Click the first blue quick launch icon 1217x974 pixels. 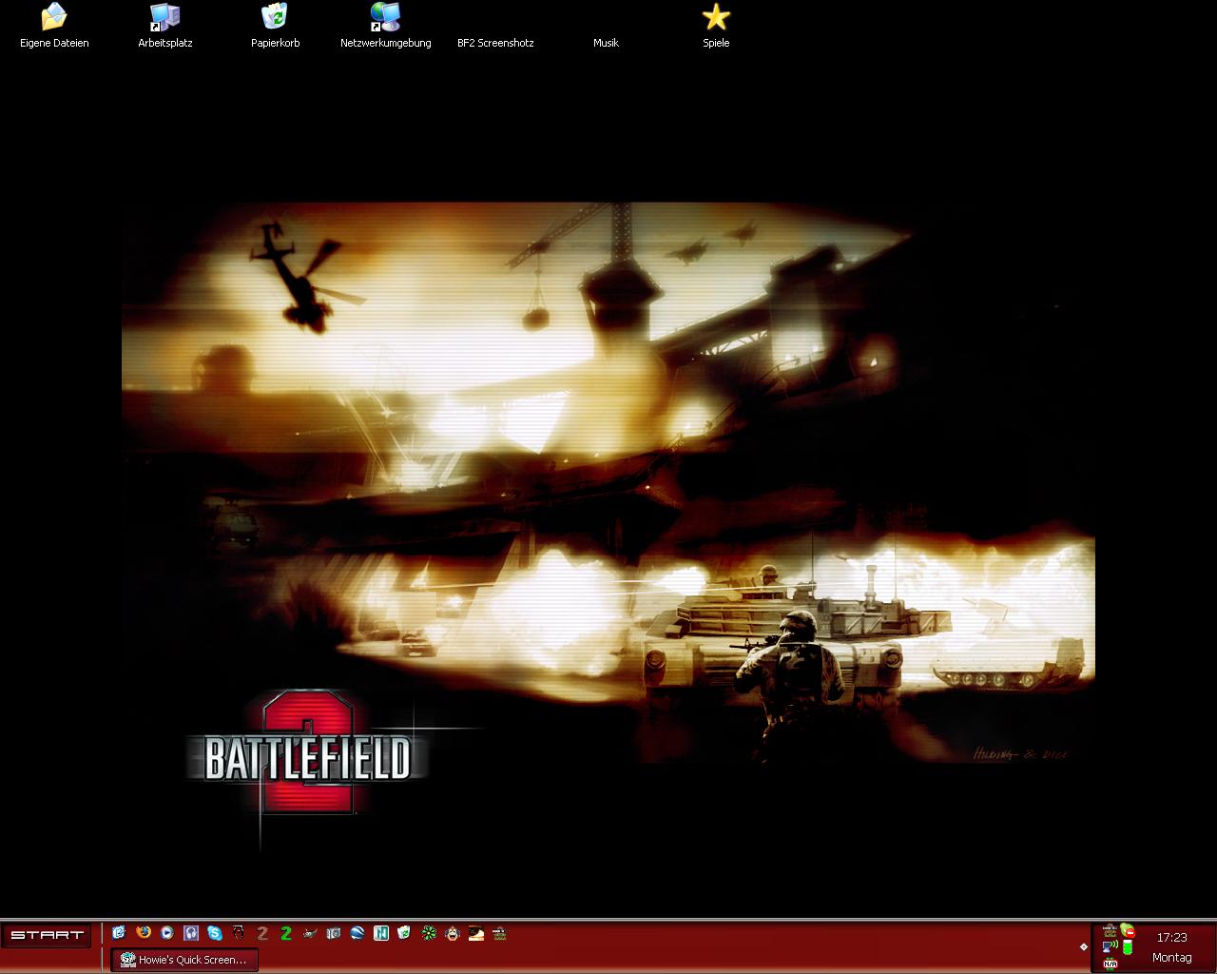119,933
